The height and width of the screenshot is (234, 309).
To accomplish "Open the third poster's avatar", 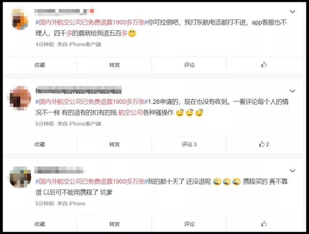I will tap(20, 177).
